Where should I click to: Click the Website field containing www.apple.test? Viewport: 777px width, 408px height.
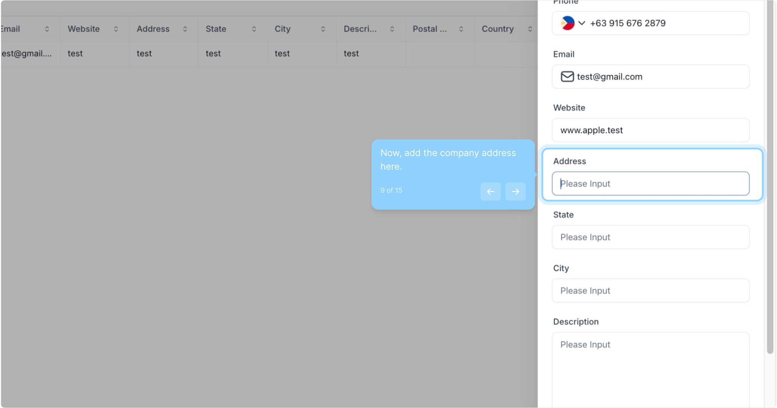coord(651,130)
